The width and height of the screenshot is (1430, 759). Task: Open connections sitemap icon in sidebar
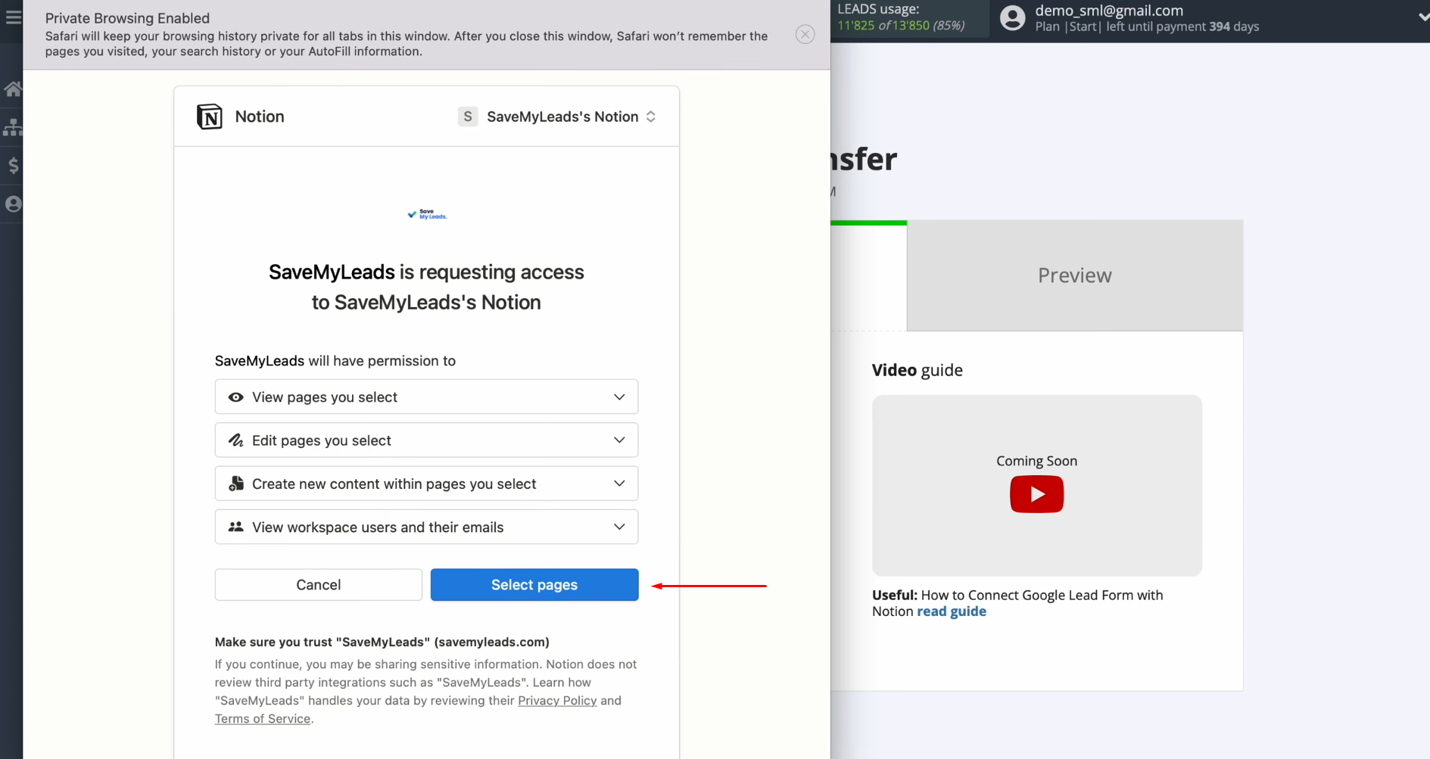[13, 127]
